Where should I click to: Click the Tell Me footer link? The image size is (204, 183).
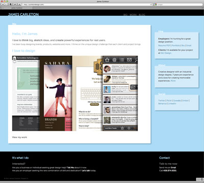point(70,168)
